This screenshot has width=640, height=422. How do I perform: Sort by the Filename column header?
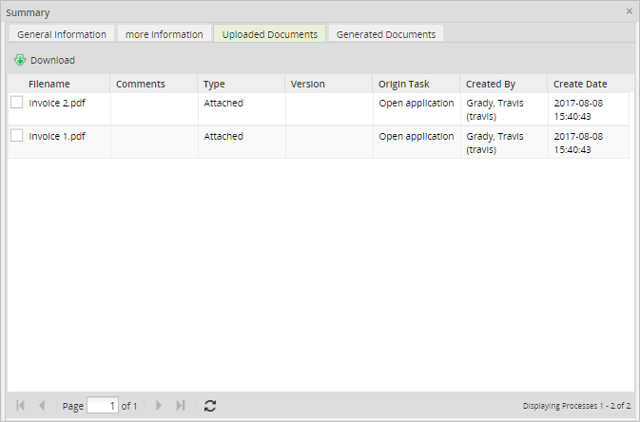point(49,85)
